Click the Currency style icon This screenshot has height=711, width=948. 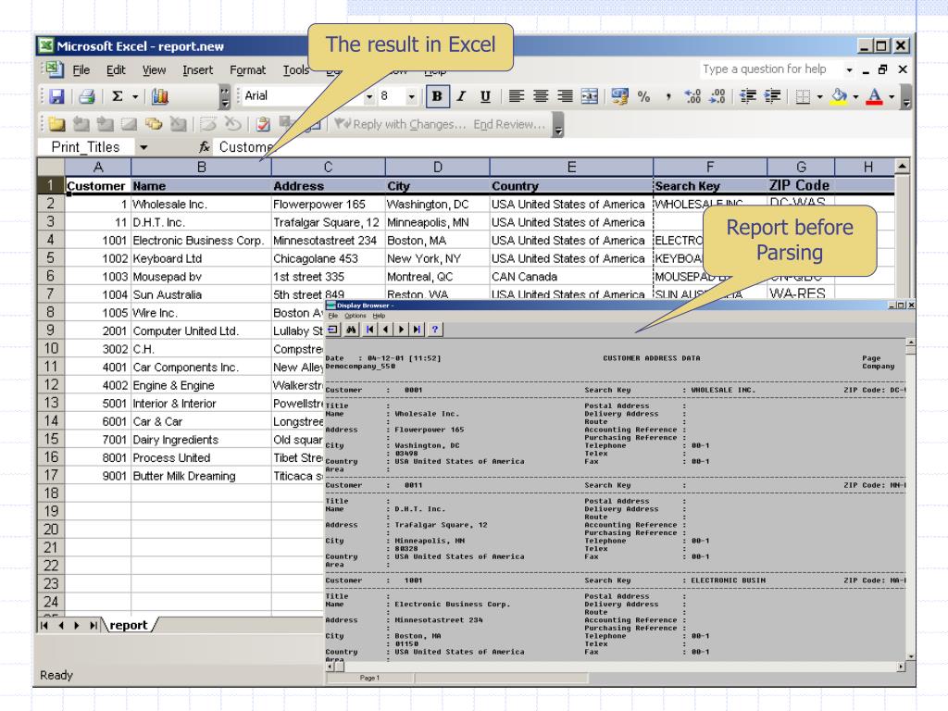pyautogui.click(x=619, y=96)
